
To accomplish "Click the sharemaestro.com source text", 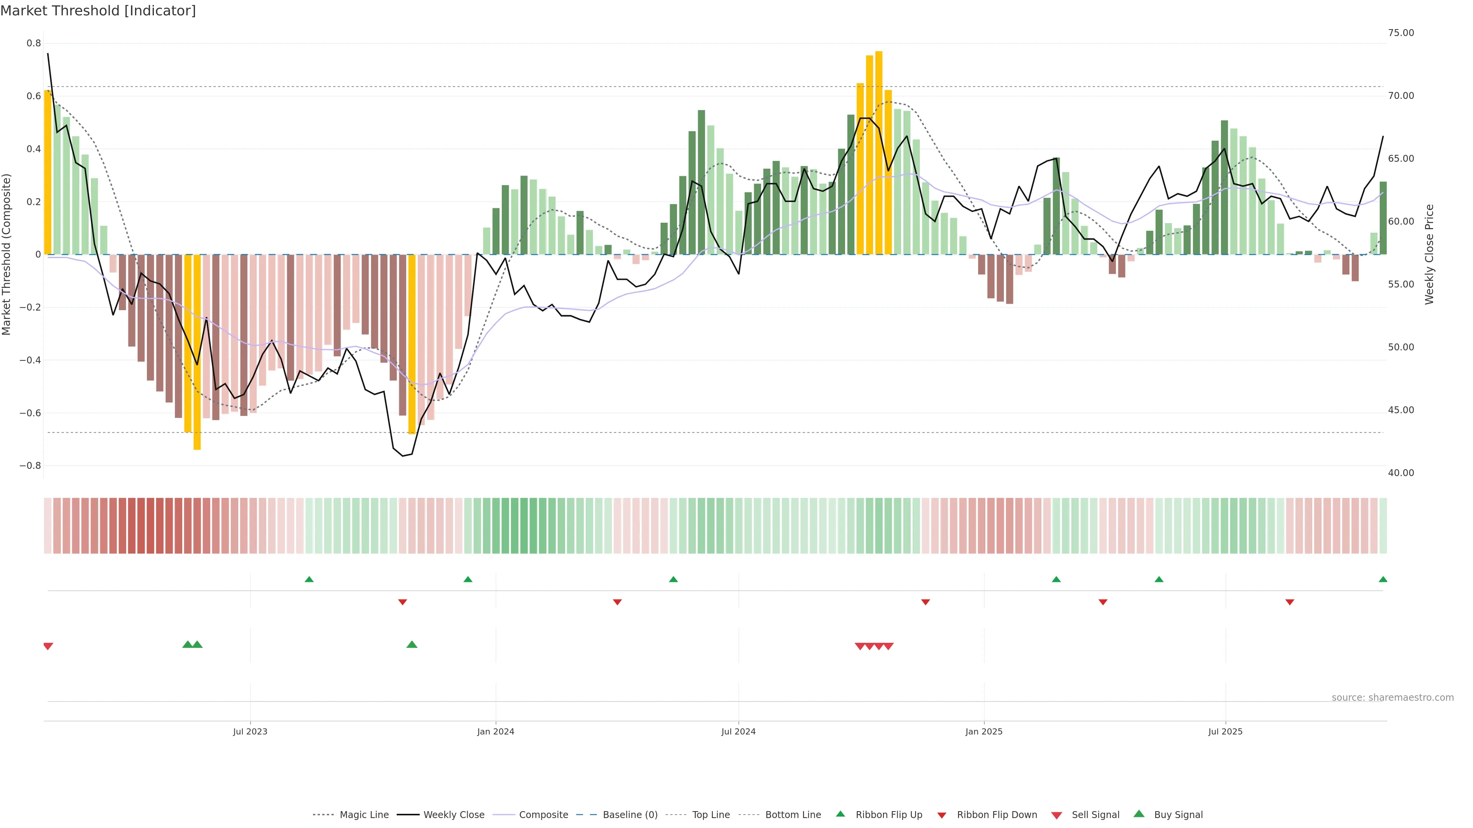I will pyautogui.click(x=1392, y=698).
